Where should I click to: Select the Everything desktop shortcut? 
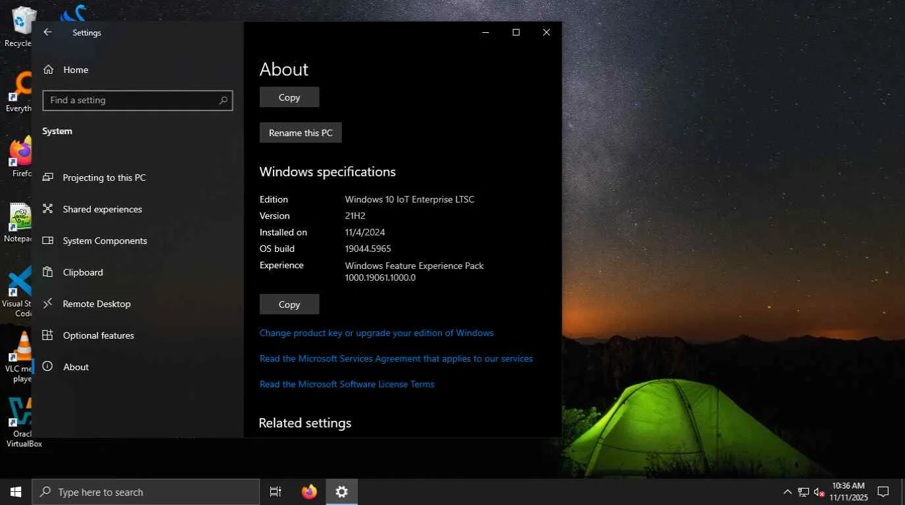click(20, 91)
